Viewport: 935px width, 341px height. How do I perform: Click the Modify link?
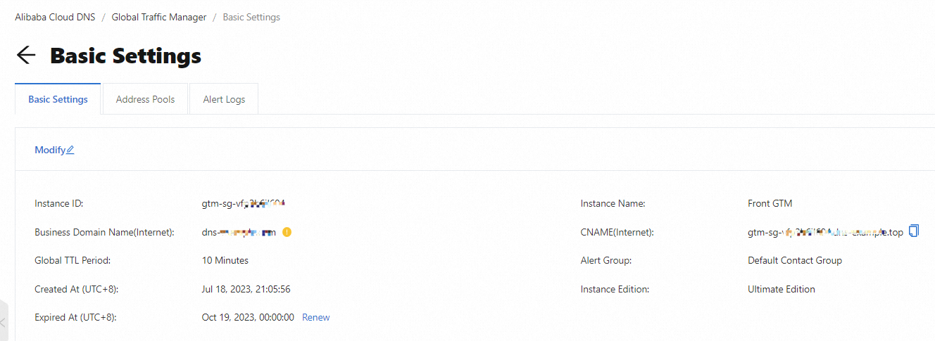click(x=50, y=150)
